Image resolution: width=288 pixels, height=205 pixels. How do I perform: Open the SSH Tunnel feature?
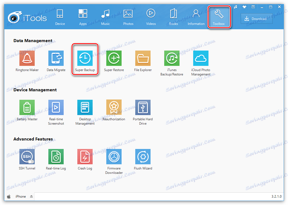27,157
